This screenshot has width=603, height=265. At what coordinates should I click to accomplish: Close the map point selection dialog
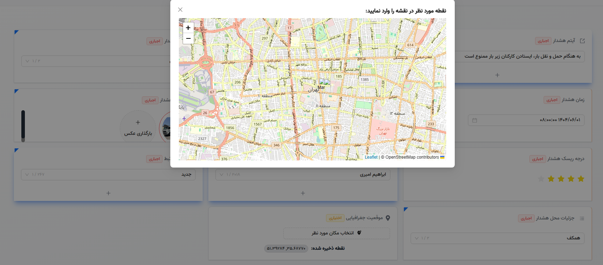click(x=180, y=10)
